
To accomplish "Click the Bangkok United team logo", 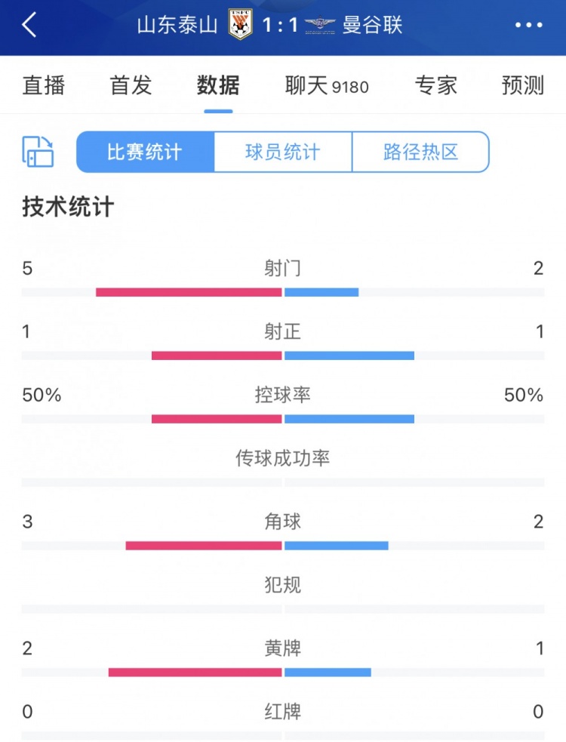I will pos(321,25).
